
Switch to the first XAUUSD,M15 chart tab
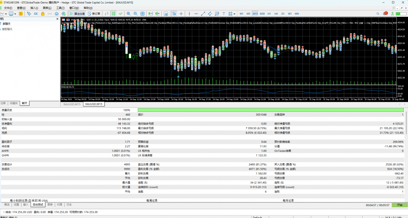coord(72,104)
